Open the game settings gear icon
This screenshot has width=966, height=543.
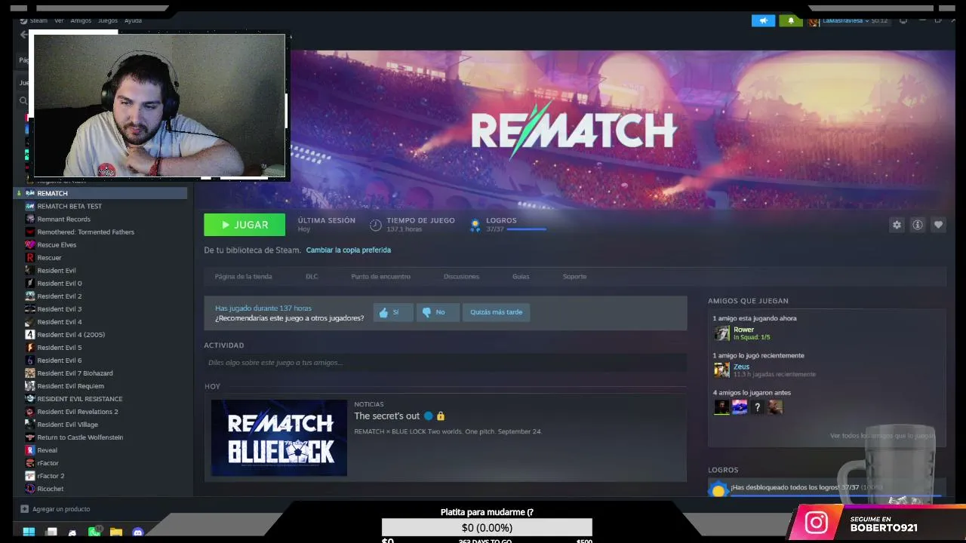tap(897, 225)
